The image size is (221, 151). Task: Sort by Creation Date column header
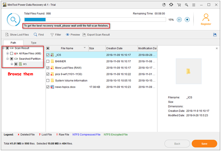click(x=122, y=48)
